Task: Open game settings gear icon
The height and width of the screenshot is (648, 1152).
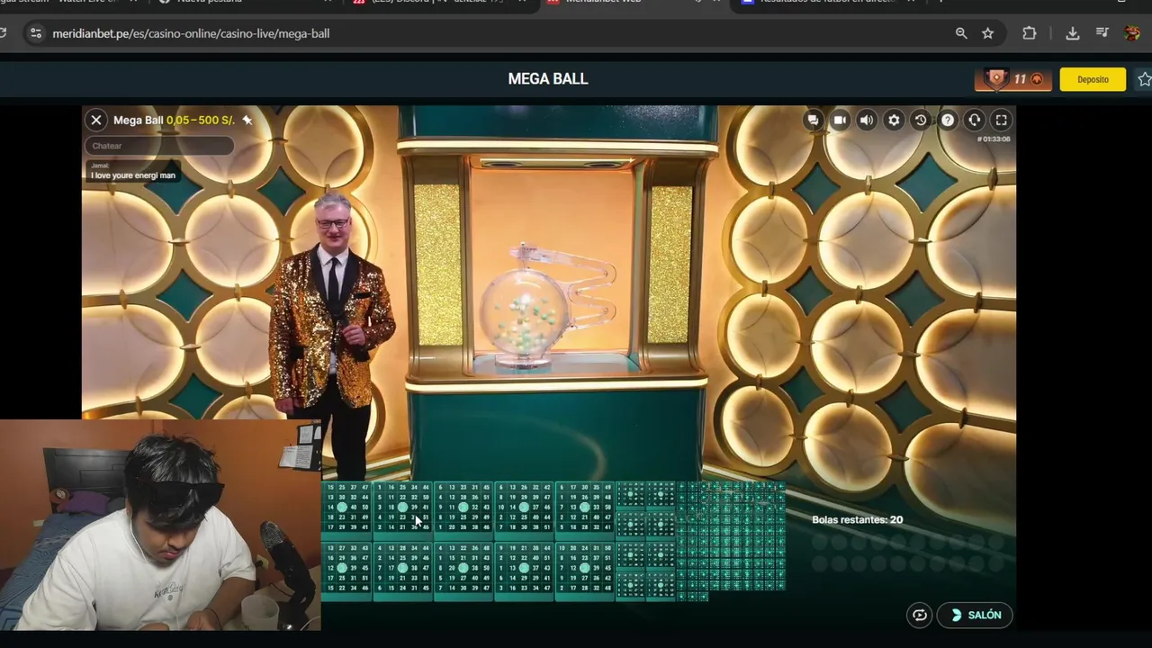Action: tap(894, 120)
